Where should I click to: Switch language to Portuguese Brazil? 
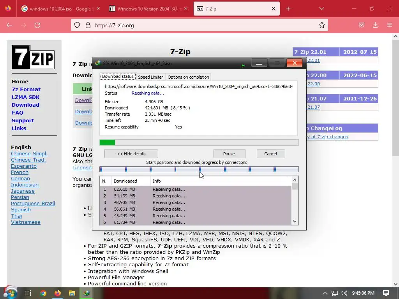click(x=33, y=203)
